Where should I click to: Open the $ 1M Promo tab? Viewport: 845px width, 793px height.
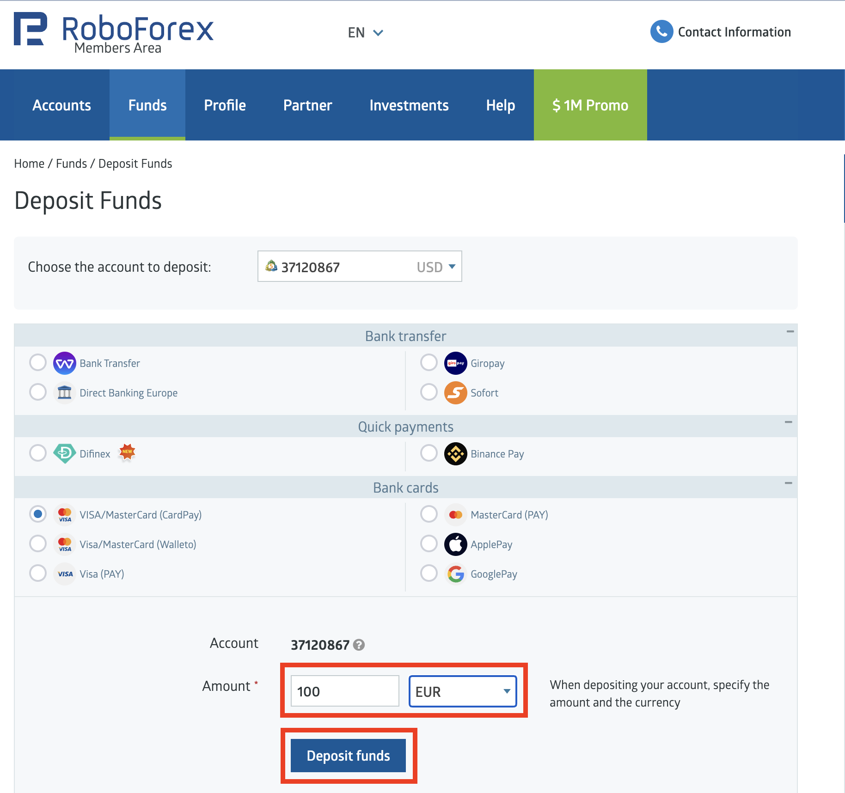click(x=590, y=105)
